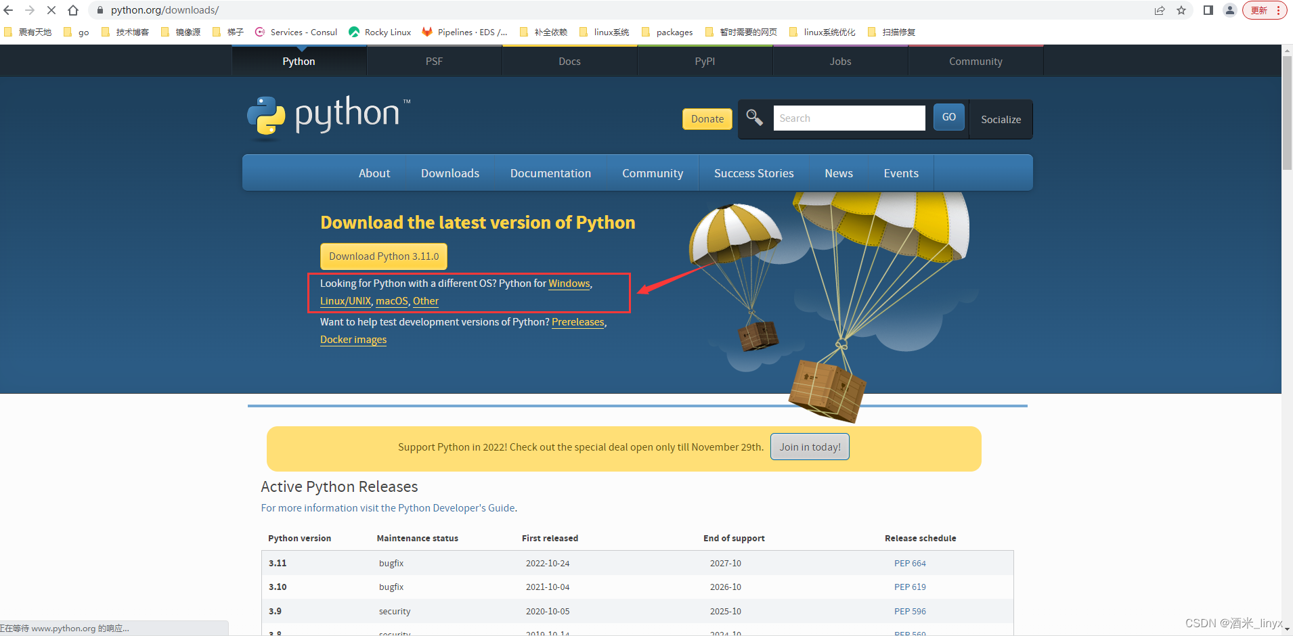This screenshot has width=1293, height=636.
Task: Click Download Python 3.11.0 button
Action: pos(384,256)
